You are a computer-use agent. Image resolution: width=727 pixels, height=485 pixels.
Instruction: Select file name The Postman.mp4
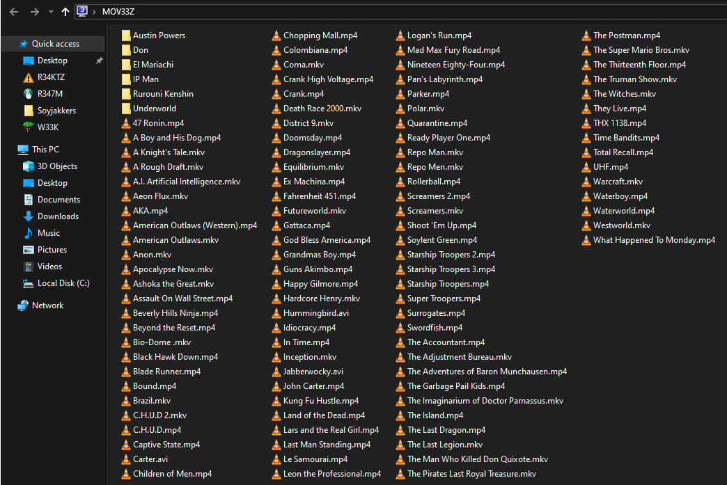tap(627, 35)
